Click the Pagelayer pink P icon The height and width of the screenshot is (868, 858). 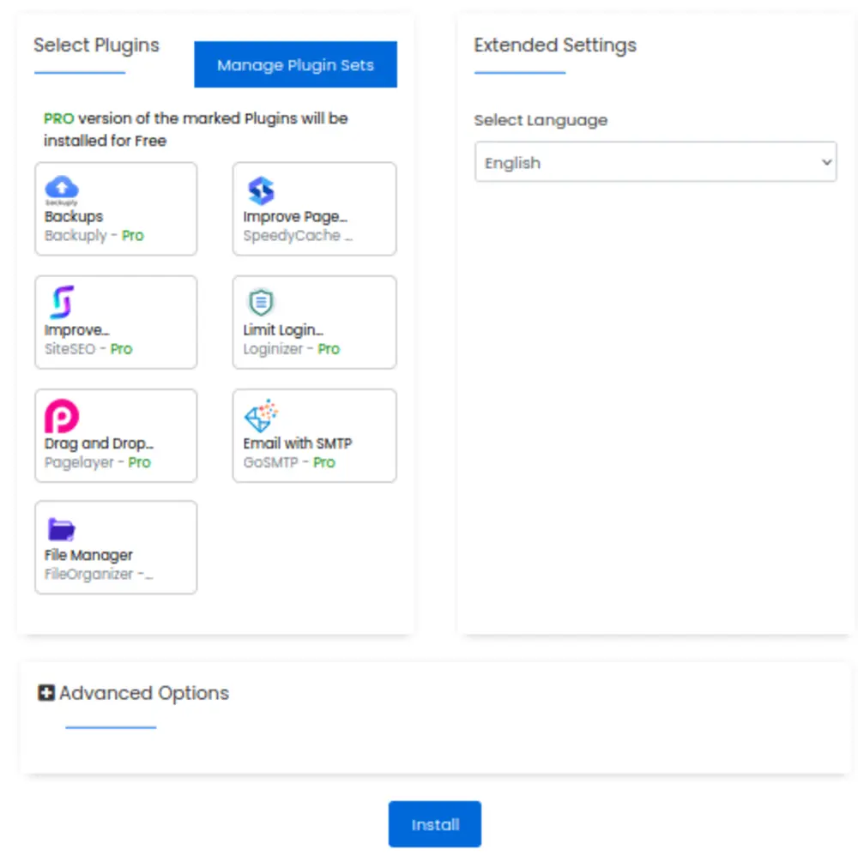tap(60, 415)
